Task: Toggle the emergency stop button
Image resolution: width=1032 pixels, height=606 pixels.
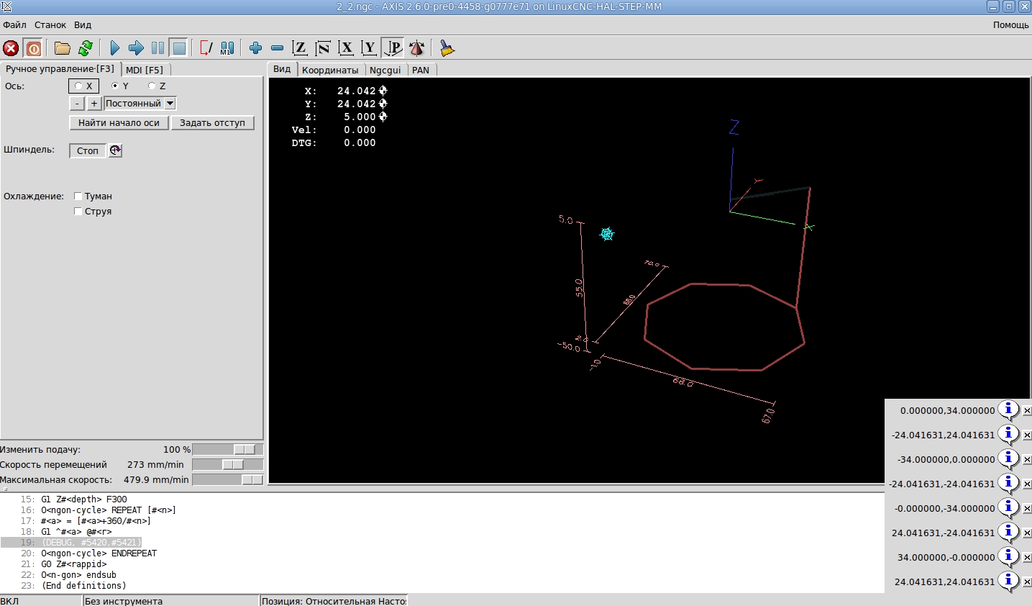Action: pyautogui.click(x=11, y=48)
